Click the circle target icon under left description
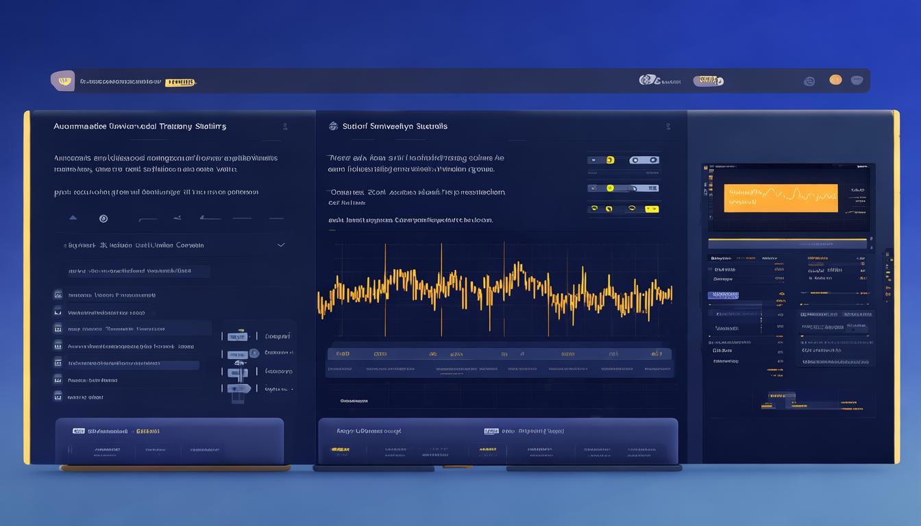This screenshot has width=921, height=526. click(103, 218)
